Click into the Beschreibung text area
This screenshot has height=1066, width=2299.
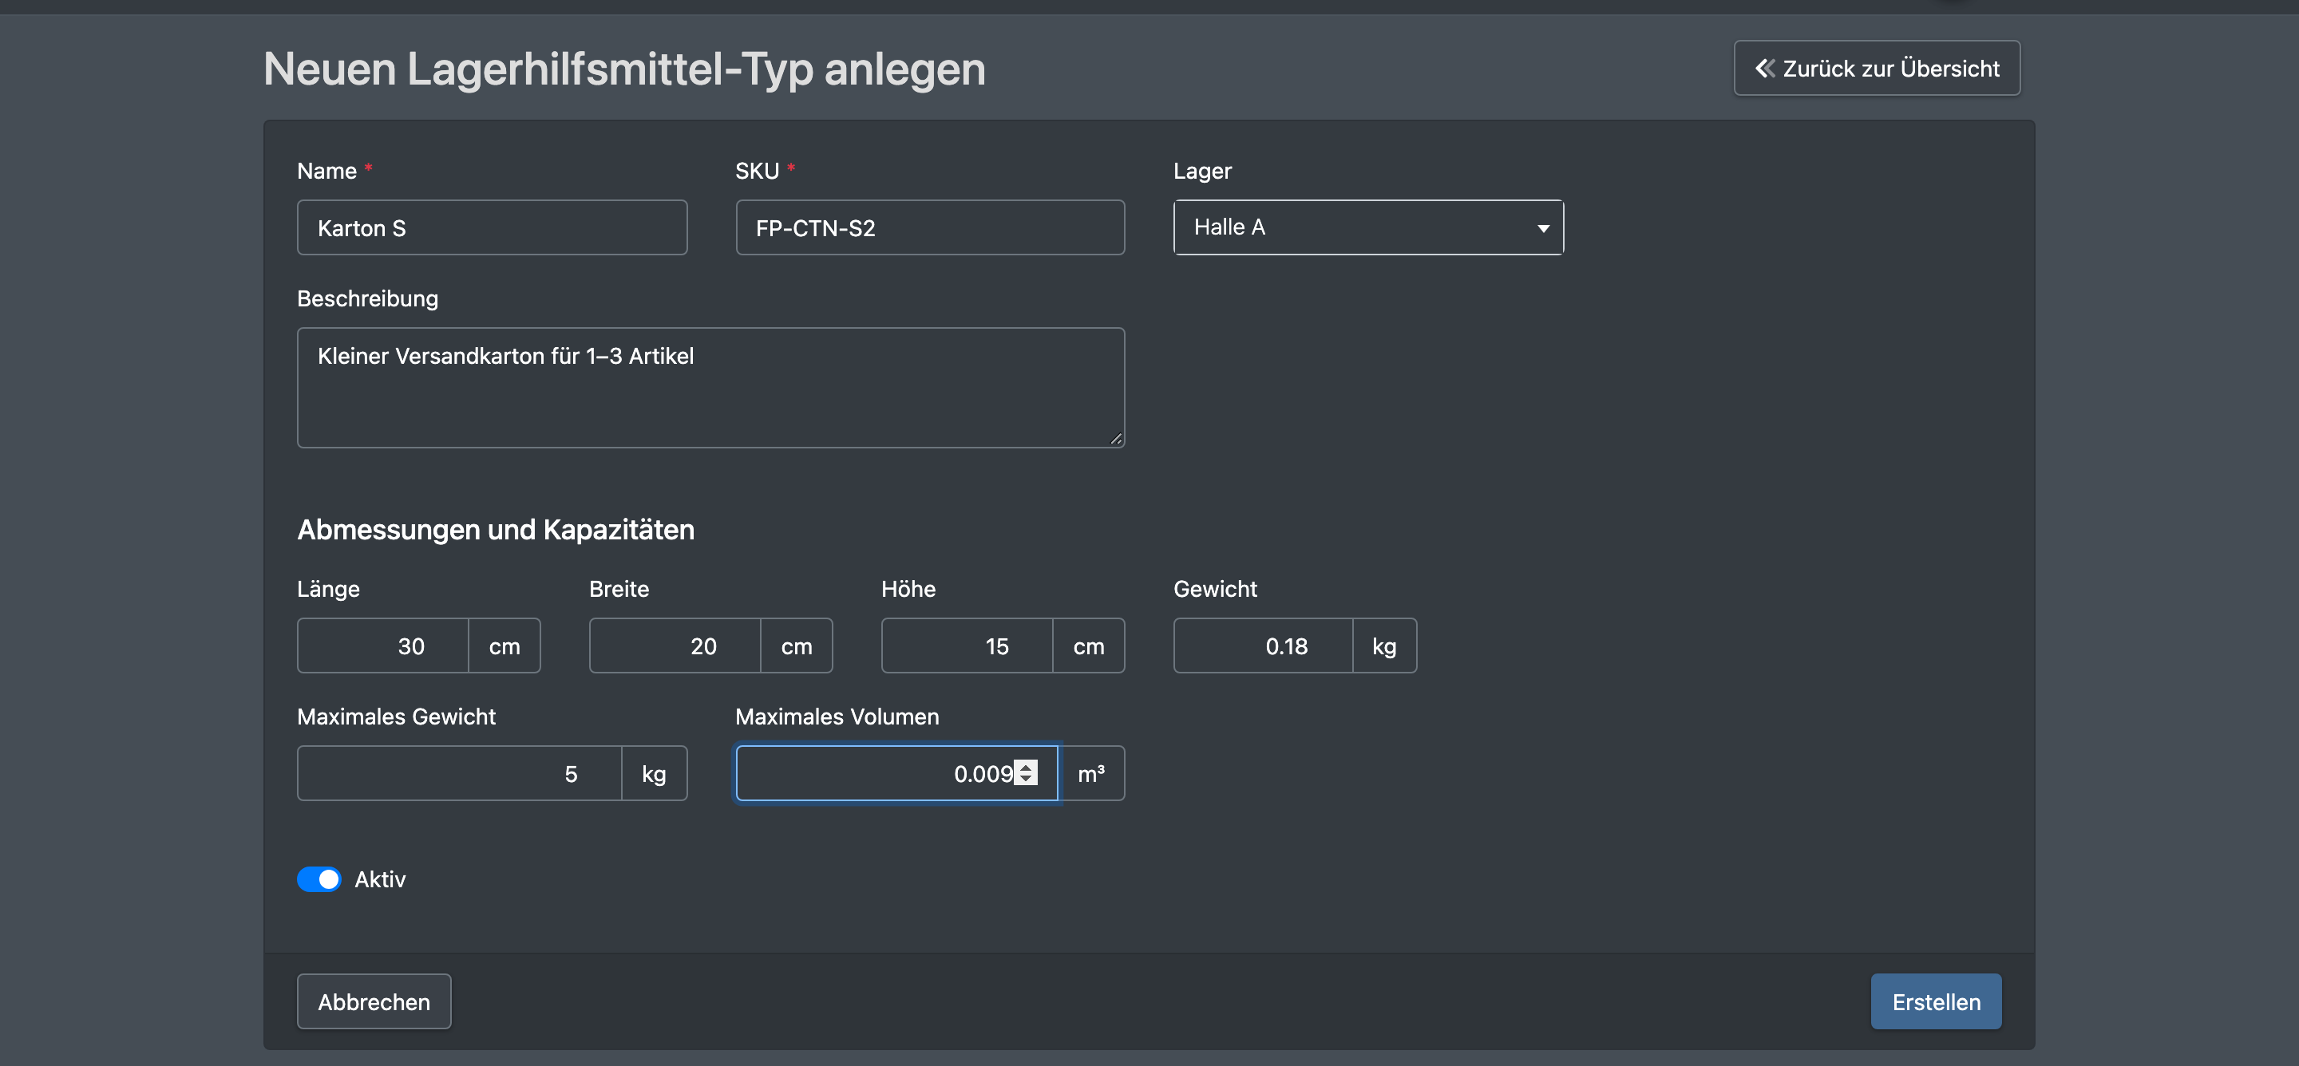coord(710,387)
